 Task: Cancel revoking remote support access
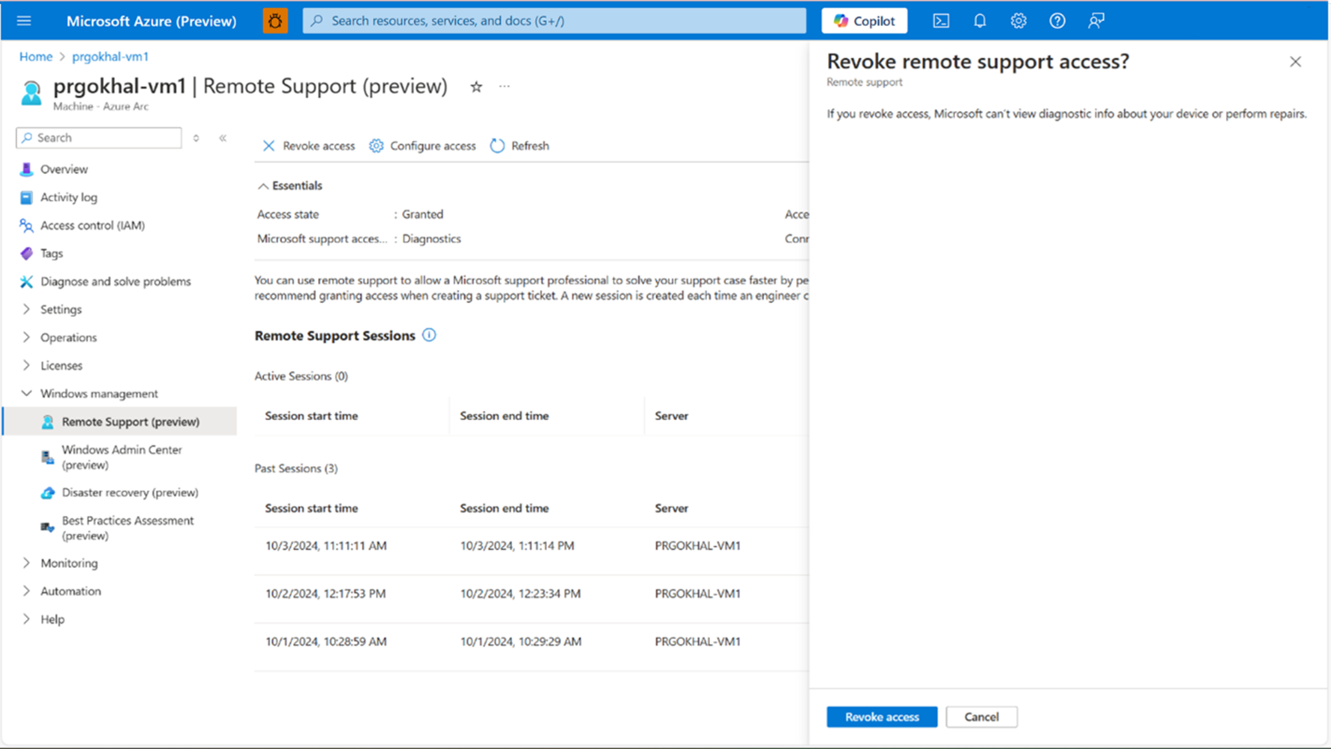coord(981,716)
